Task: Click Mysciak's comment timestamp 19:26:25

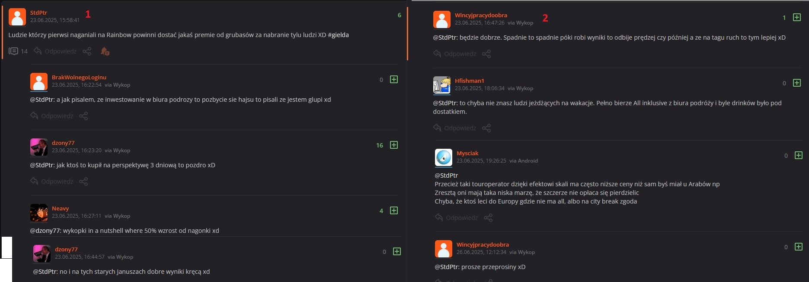Action: 481,161
